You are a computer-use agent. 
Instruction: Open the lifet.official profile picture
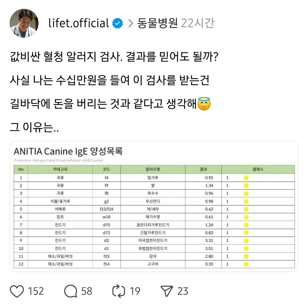(24, 23)
